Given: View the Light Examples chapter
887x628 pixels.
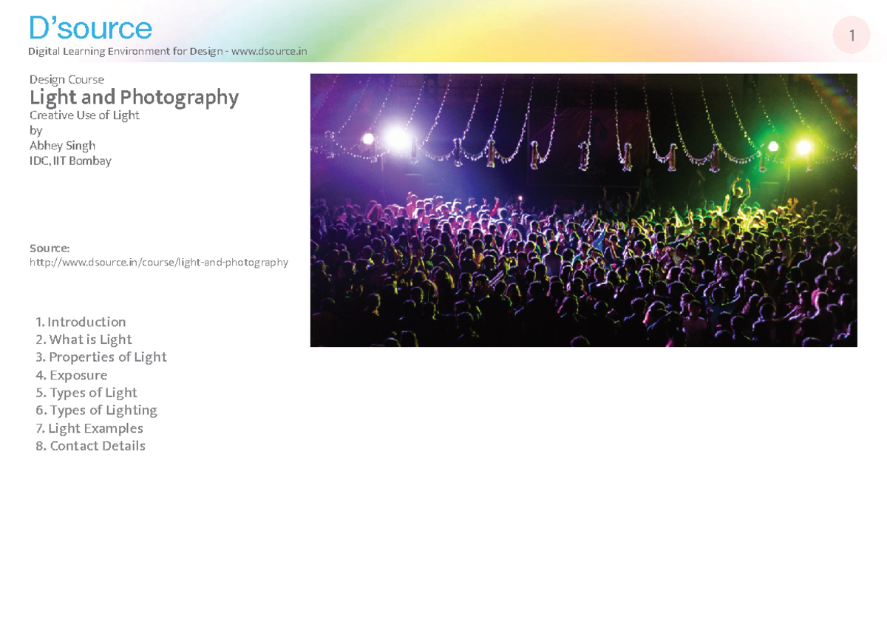Looking at the screenshot, I should (x=89, y=428).
